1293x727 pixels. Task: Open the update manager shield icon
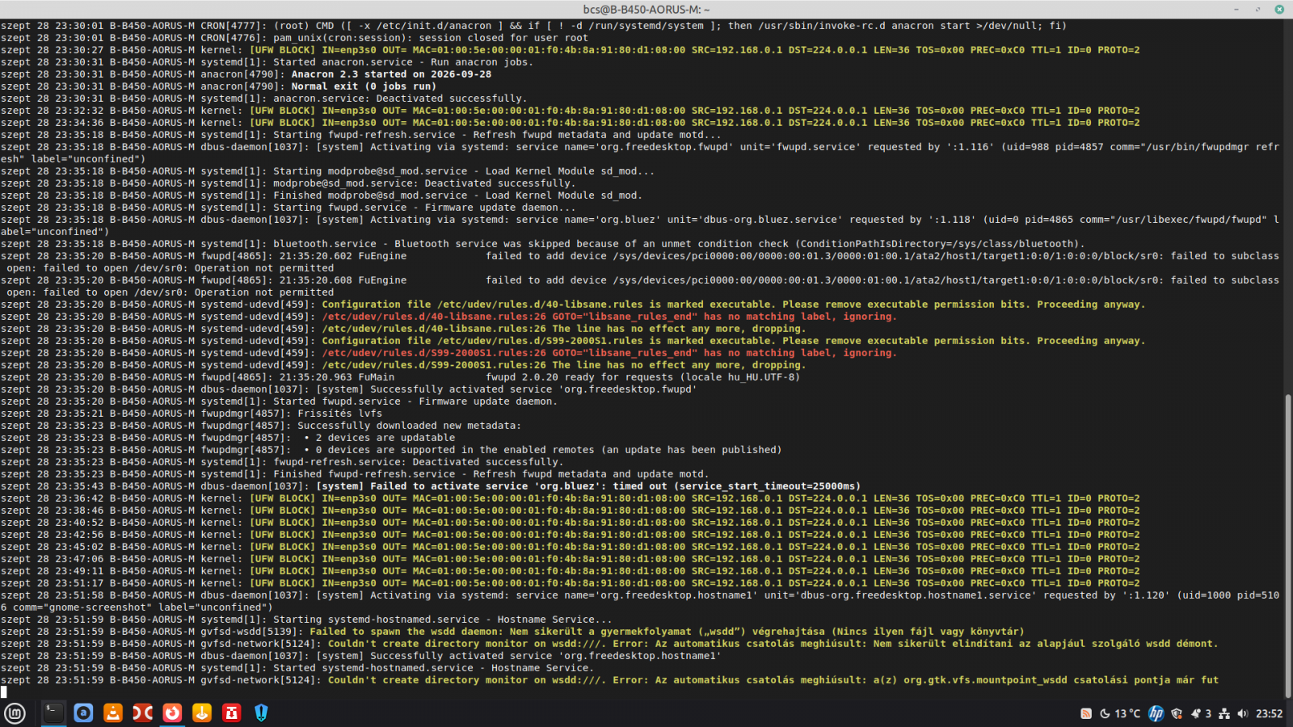click(1177, 713)
